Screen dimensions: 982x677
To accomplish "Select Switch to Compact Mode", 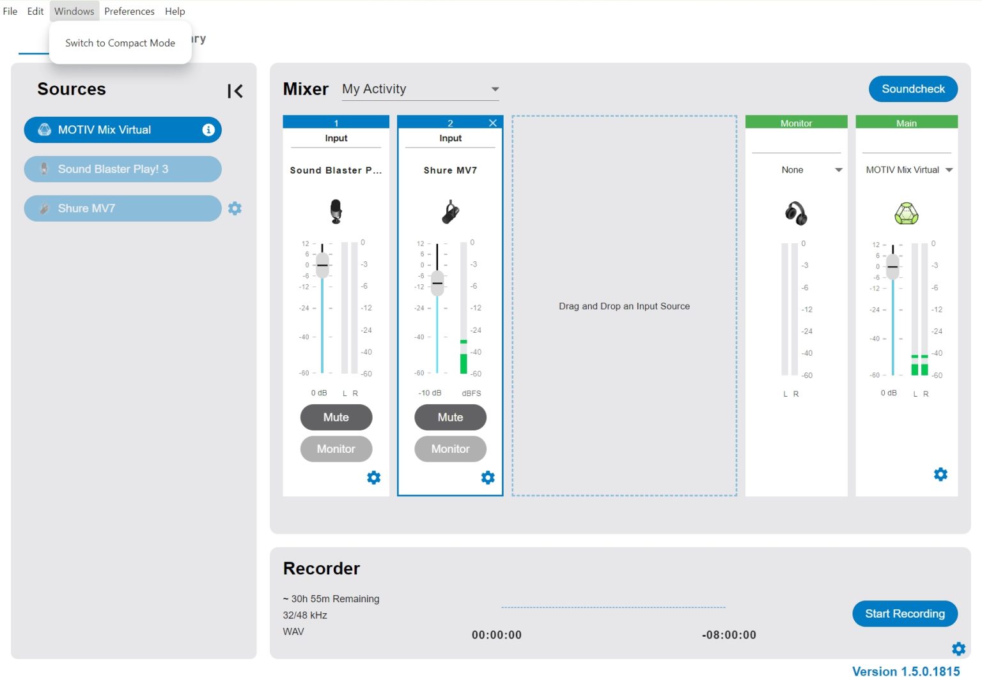I will tap(120, 43).
